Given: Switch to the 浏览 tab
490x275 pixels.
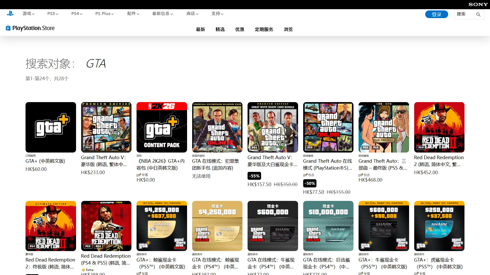Looking at the screenshot, I should pyautogui.click(x=288, y=29).
